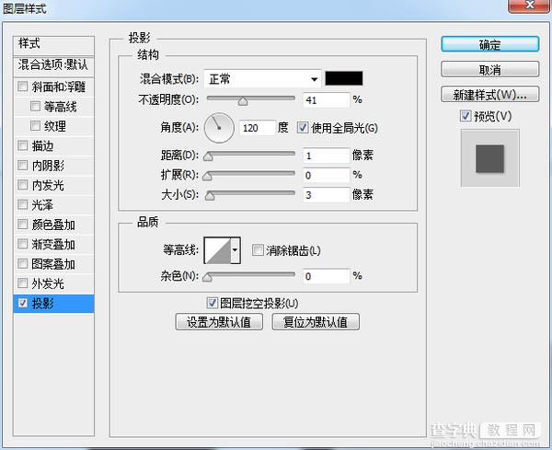Uncheck the 投影 style checkbox
This screenshot has width=552, height=450.
[x=22, y=303]
